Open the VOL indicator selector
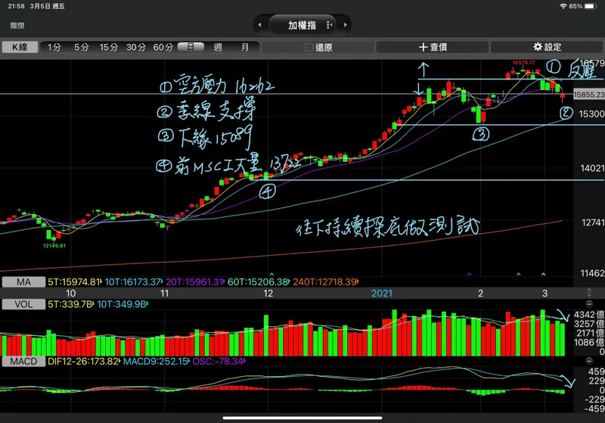This screenshot has height=423, width=605. (x=23, y=304)
